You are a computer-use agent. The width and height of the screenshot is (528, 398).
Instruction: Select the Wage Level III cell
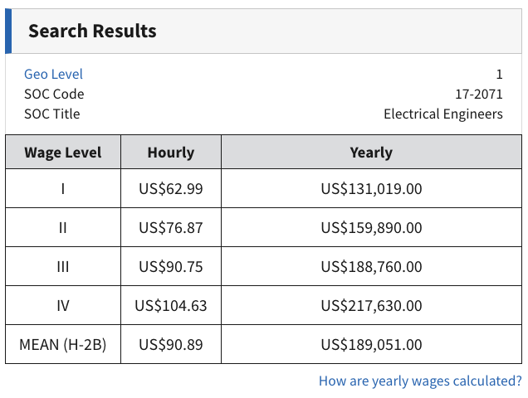63,267
